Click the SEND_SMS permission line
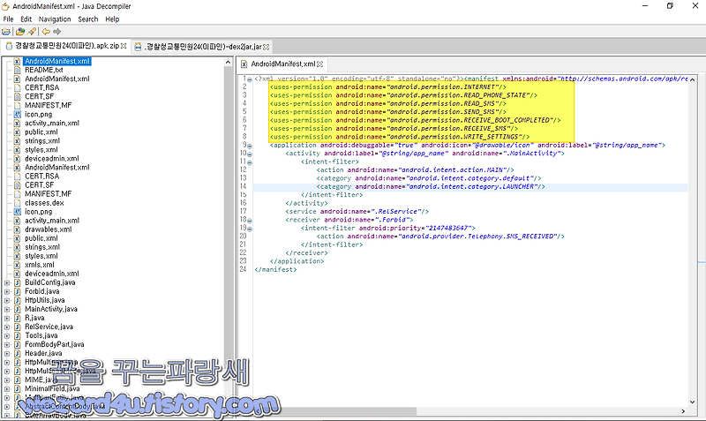 coord(388,112)
